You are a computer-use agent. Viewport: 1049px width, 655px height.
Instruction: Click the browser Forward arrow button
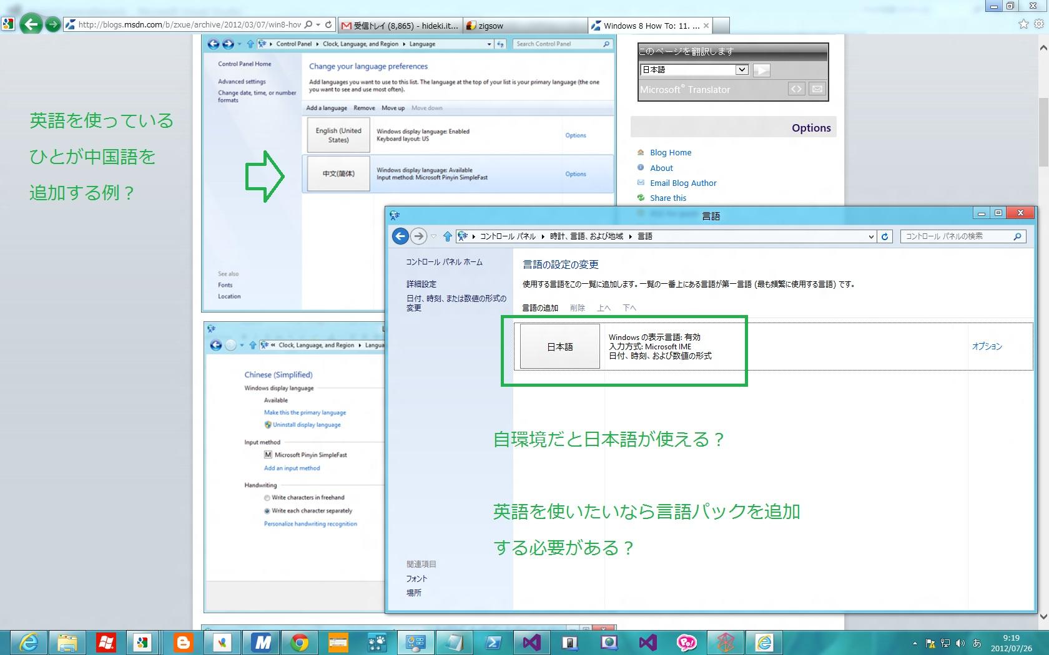[x=54, y=25]
